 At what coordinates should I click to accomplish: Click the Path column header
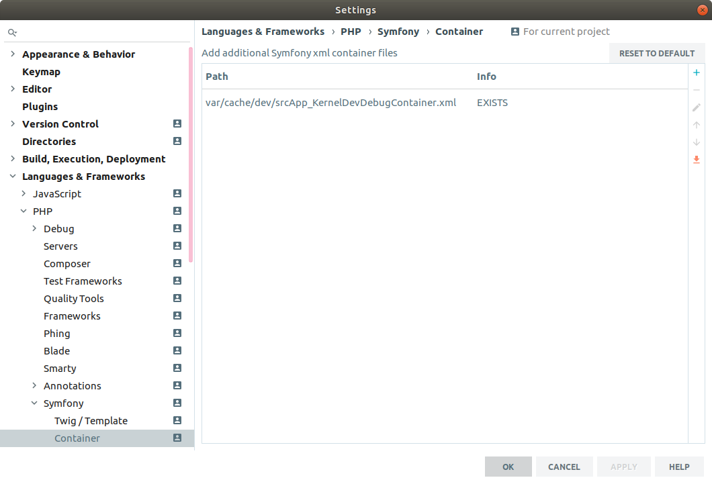click(x=216, y=77)
